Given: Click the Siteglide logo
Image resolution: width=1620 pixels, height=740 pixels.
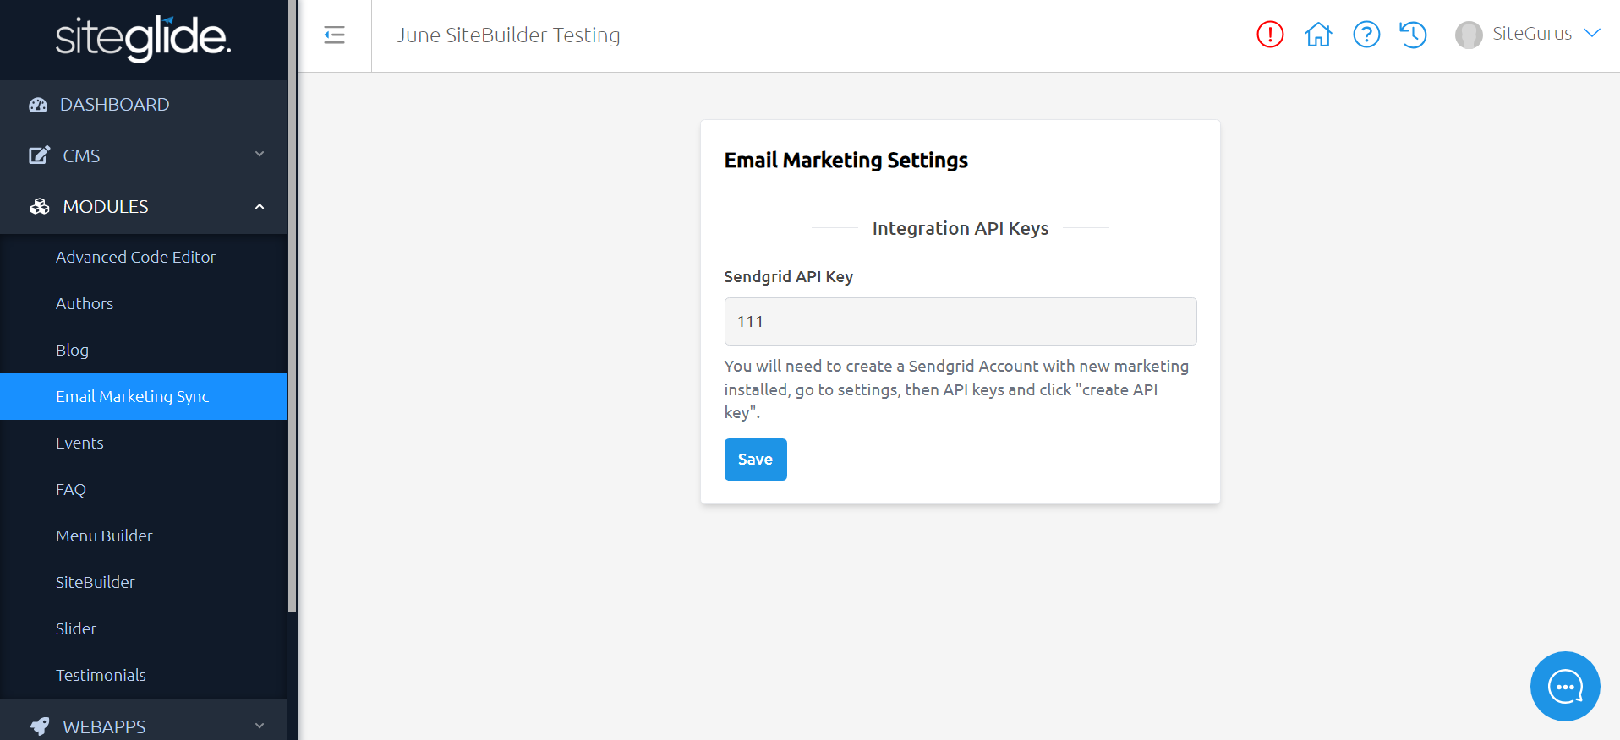Looking at the screenshot, I should (x=143, y=38).
